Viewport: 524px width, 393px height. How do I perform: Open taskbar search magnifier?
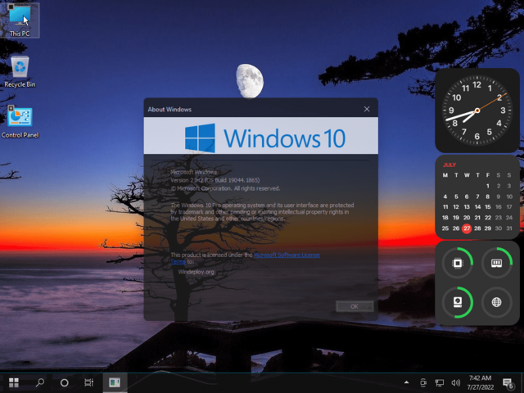coord(40,382)
